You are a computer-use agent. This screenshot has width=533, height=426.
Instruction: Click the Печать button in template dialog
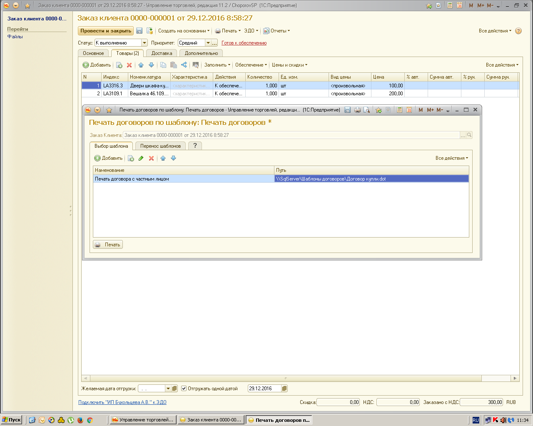point(108,245)
